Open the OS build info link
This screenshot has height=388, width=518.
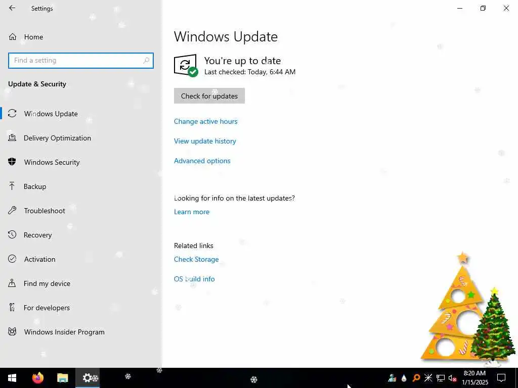(x=194, y=279)
